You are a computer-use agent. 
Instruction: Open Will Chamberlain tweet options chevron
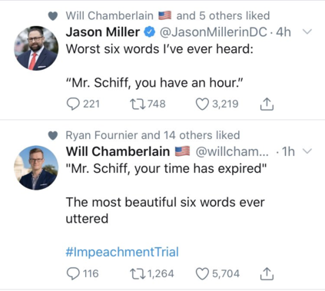[307, 151]
